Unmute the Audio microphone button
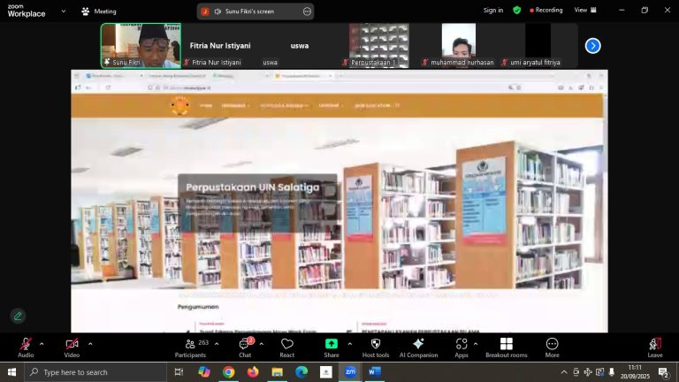Screen dimensions: 679x382 [x=26, y=348]
